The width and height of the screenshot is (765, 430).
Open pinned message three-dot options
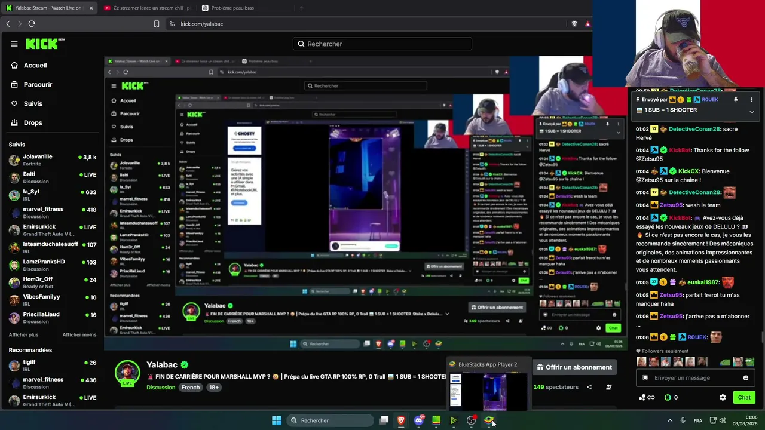pos(752,100)
